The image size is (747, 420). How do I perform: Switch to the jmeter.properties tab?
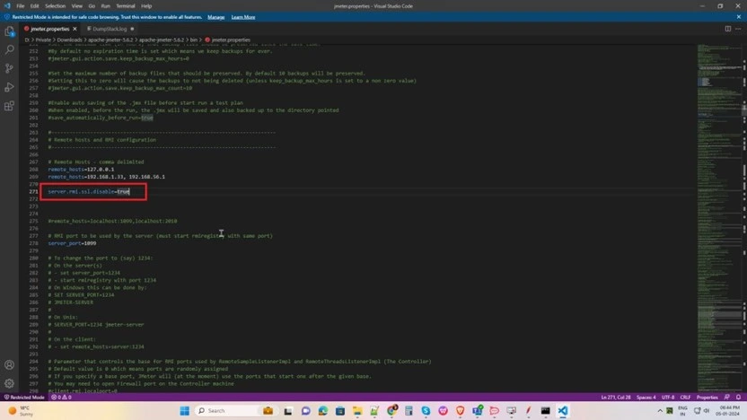point(50,29)
